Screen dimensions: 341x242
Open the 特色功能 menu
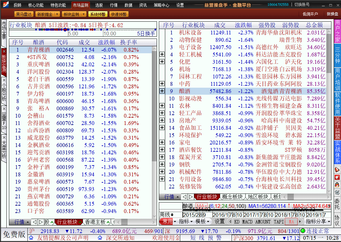[58, 5]
